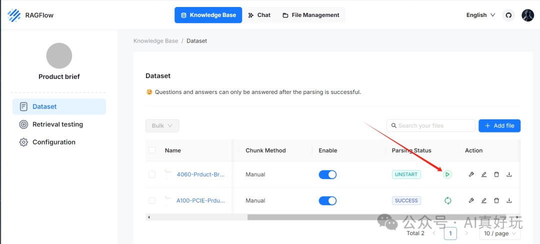Click the Product brief avatar circle
Viewport: 540px width, 244px height.
pyautogui.click(x=59, y=56)
